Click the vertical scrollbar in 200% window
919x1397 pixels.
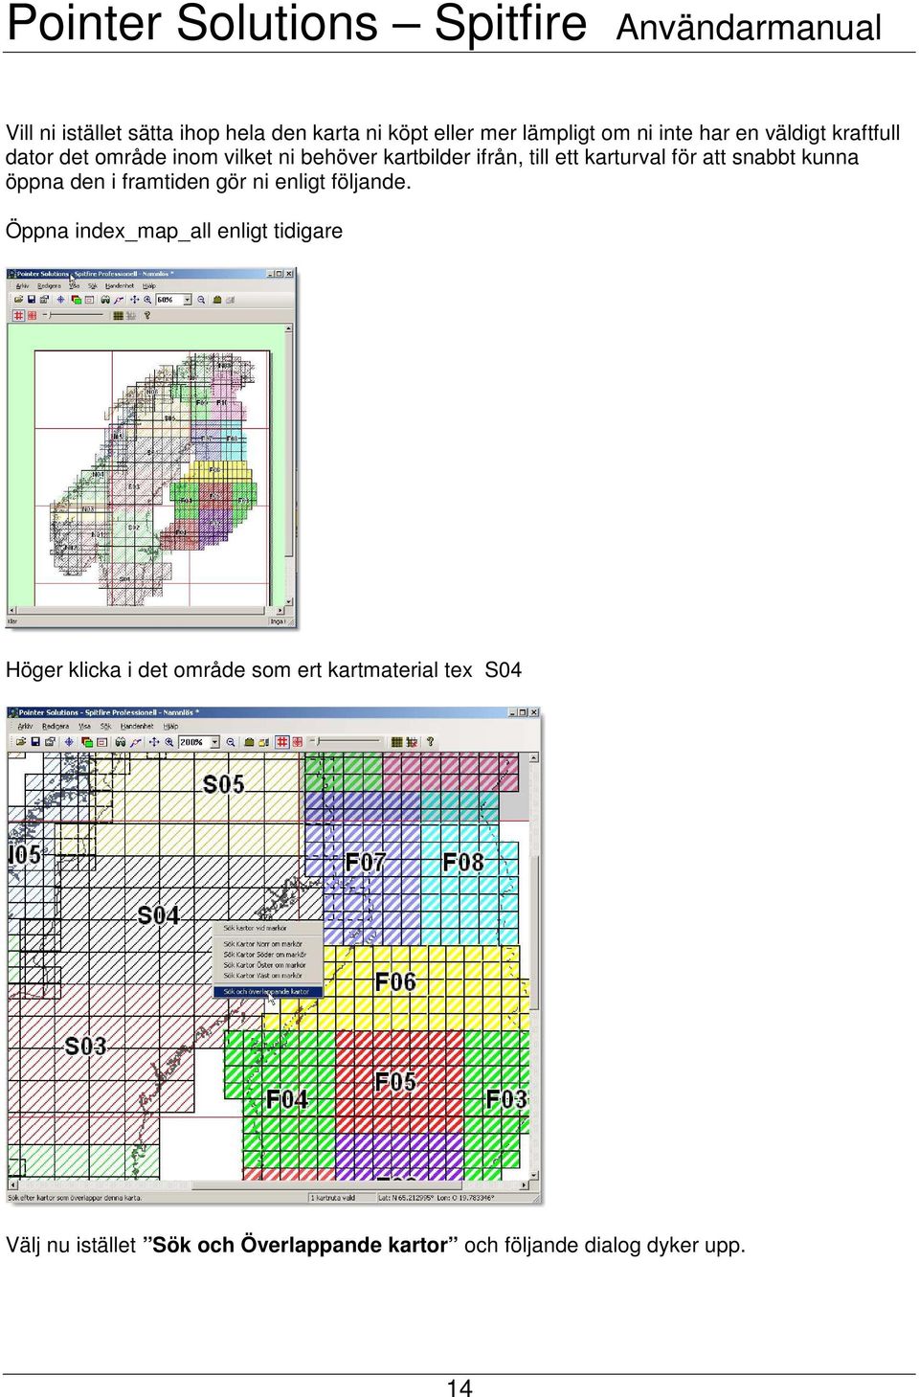click(533, 966)
